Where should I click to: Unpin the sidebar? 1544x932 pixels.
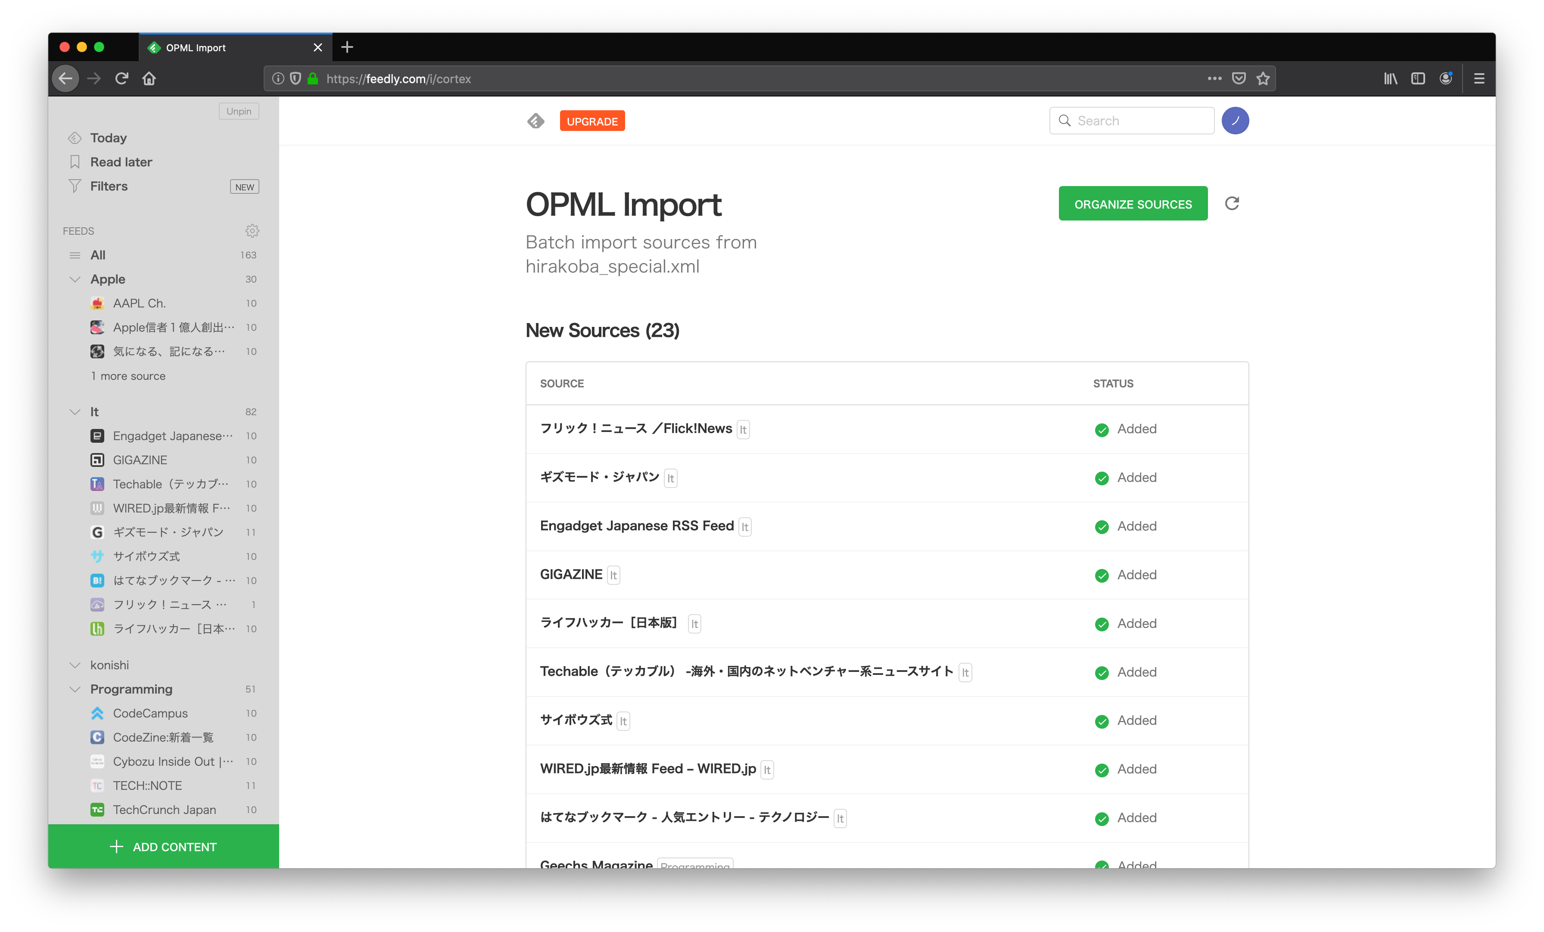click(239, 112)
